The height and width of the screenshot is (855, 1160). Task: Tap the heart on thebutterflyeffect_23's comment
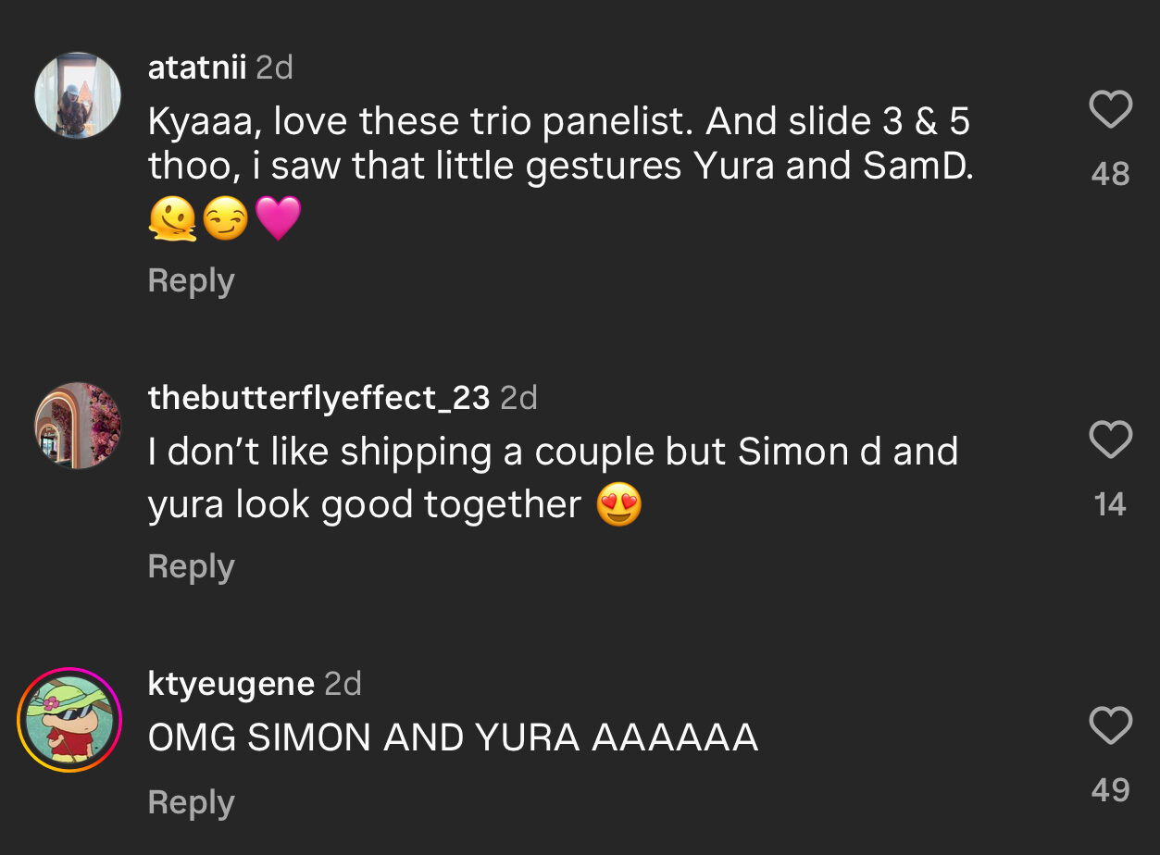pyautogui.click(x=1110, y=440)
